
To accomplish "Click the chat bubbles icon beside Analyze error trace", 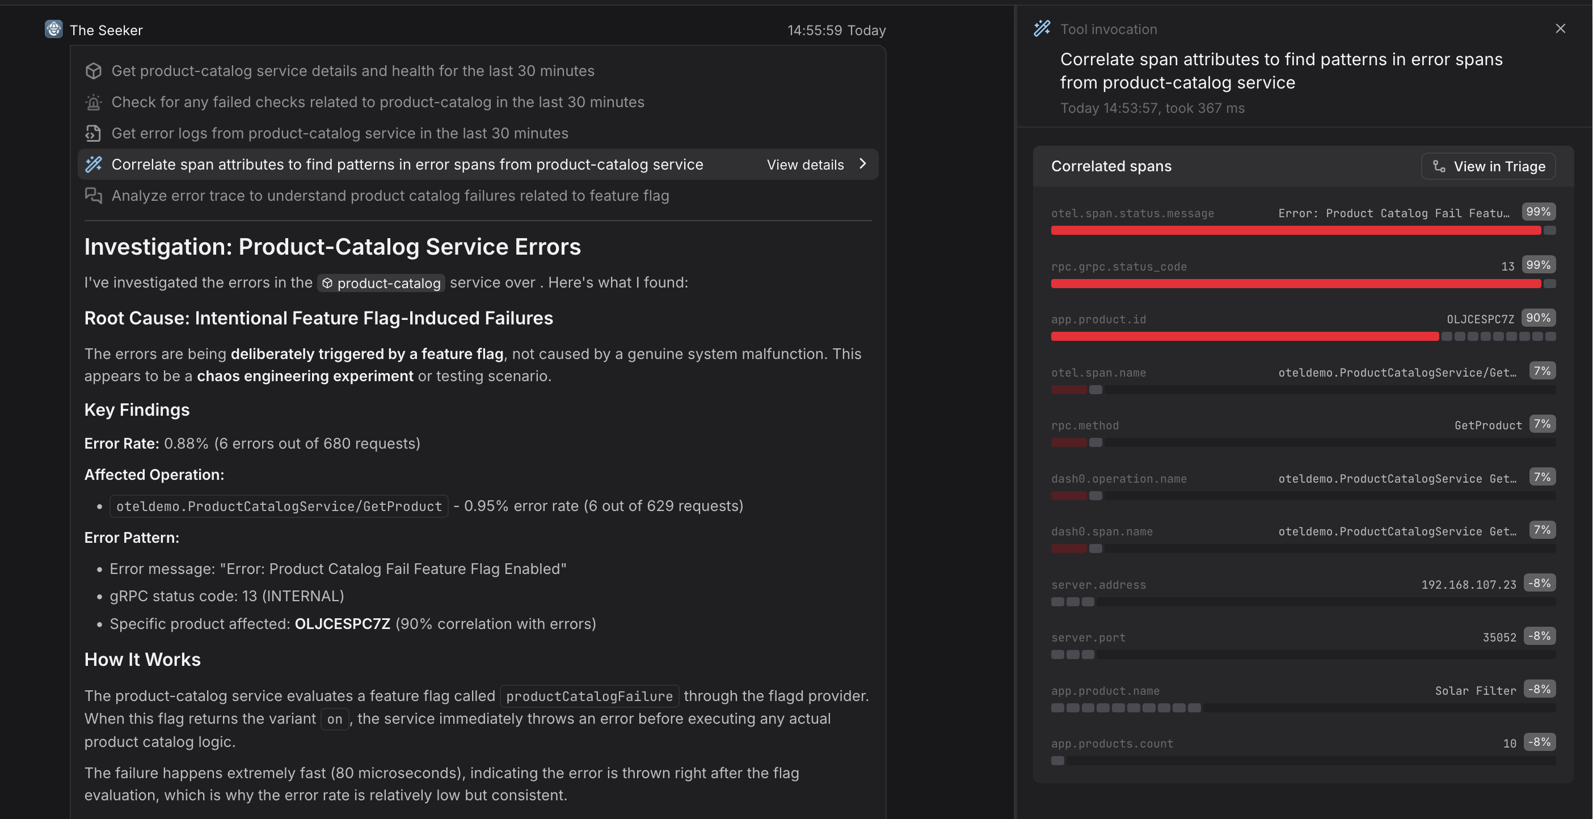I will [x=94, y=196].
